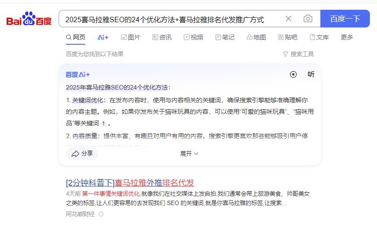Clear the search box with the X icon
Image resolution: width=377 pixels, height=225 pixels.
288,19
